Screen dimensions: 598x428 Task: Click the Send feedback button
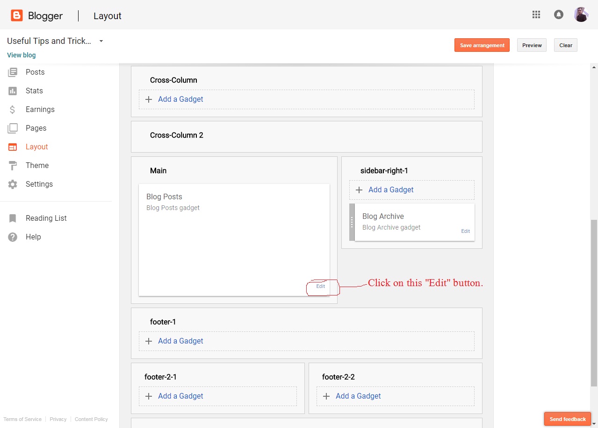click(x=567, y=419)
